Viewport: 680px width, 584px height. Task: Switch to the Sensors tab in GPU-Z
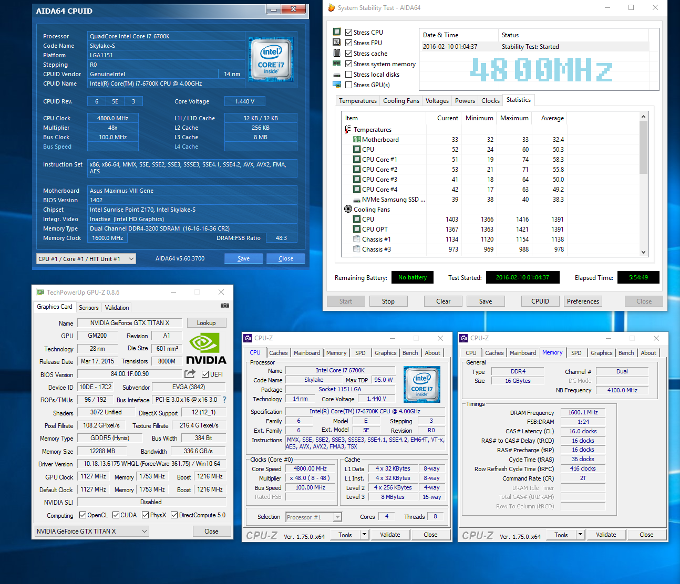pyautogui.click(x=88, y=308)
